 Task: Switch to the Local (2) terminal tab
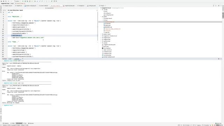17,59
